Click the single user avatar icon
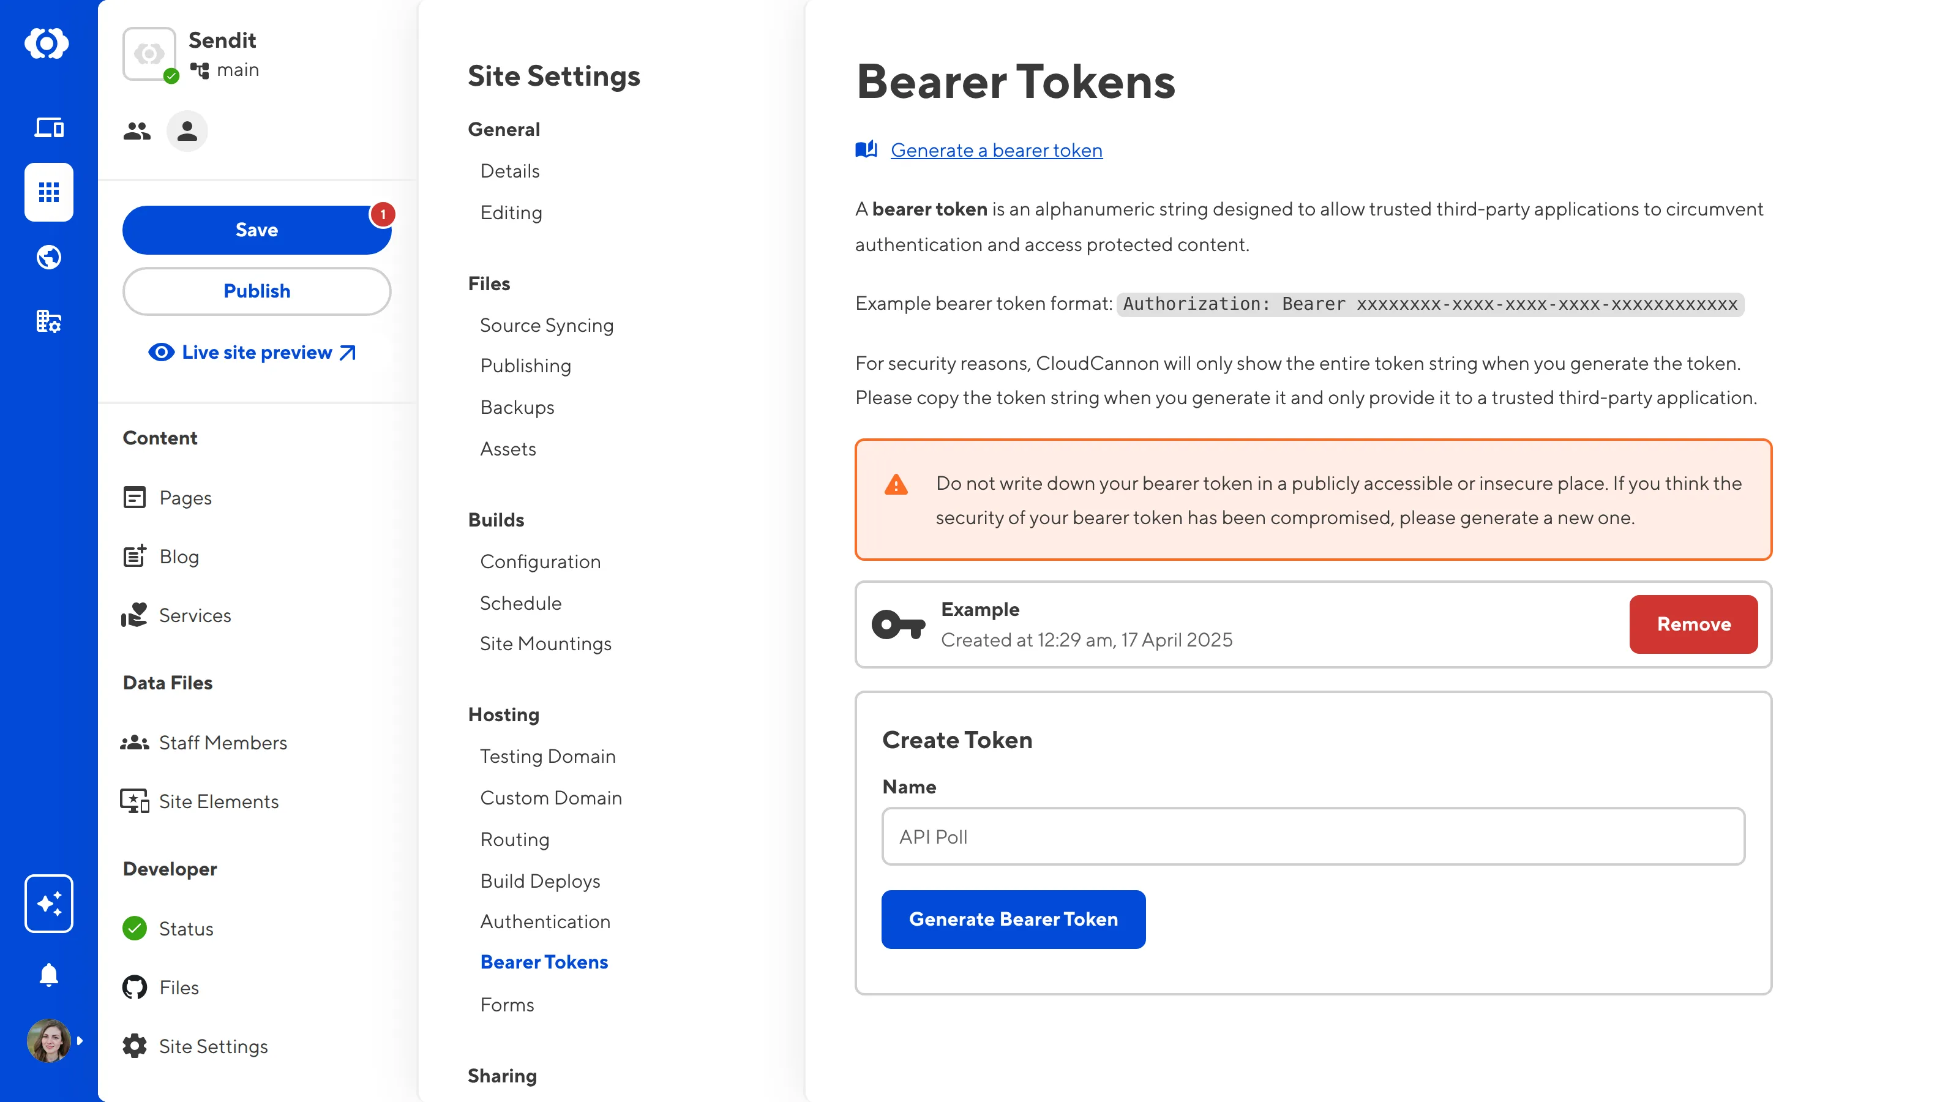 [x=187, y=132]
